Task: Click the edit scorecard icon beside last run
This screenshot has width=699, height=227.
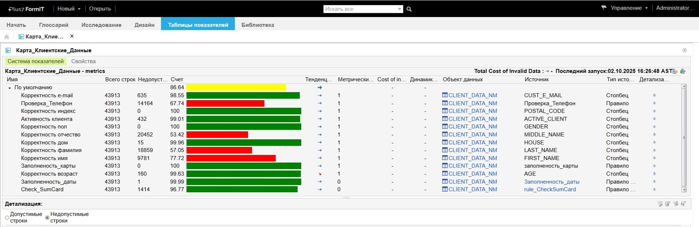Action: pyautogui.click(x=675, y=71)
